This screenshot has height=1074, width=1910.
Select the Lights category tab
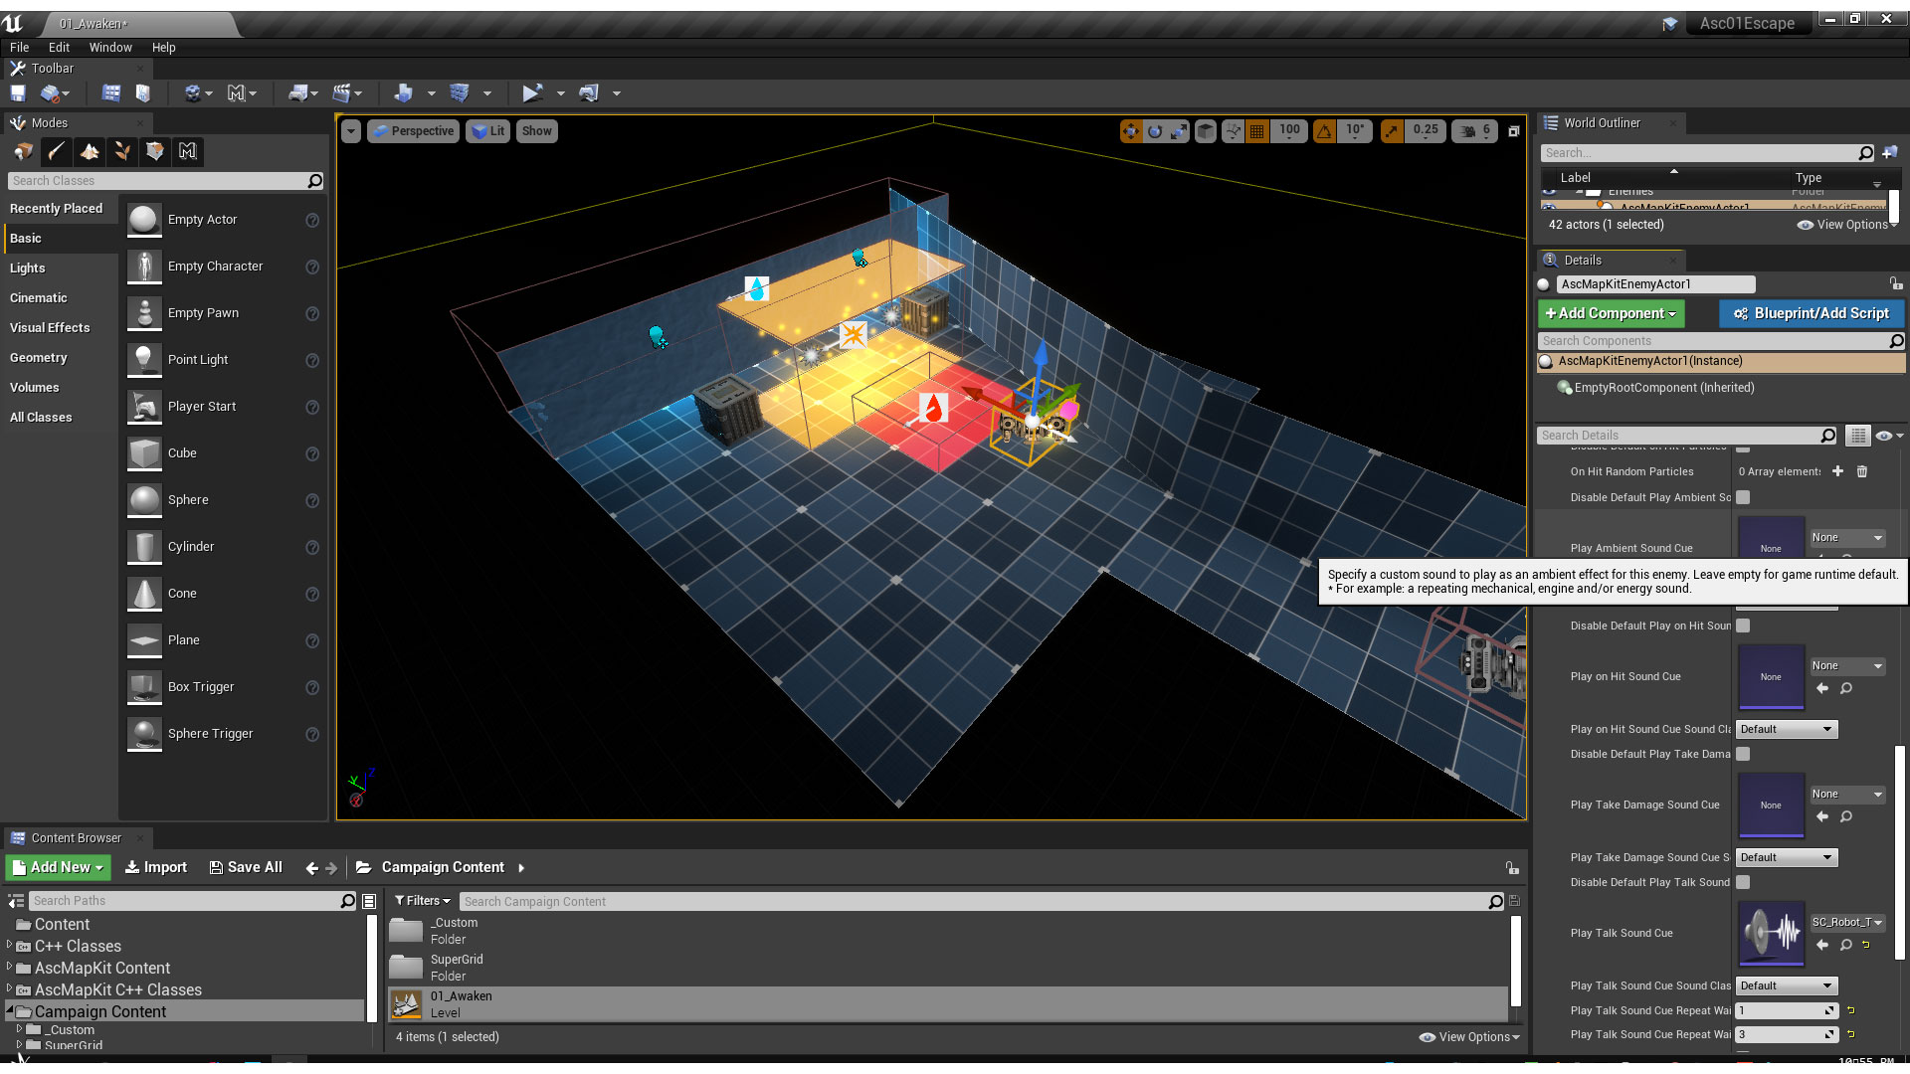[28, 268]
